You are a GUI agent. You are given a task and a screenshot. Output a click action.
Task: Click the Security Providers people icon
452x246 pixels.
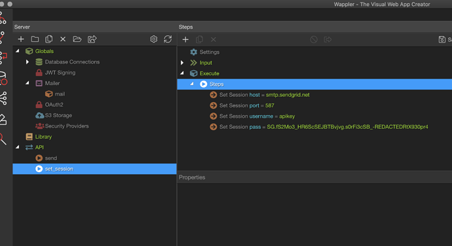tap(39, 126)
